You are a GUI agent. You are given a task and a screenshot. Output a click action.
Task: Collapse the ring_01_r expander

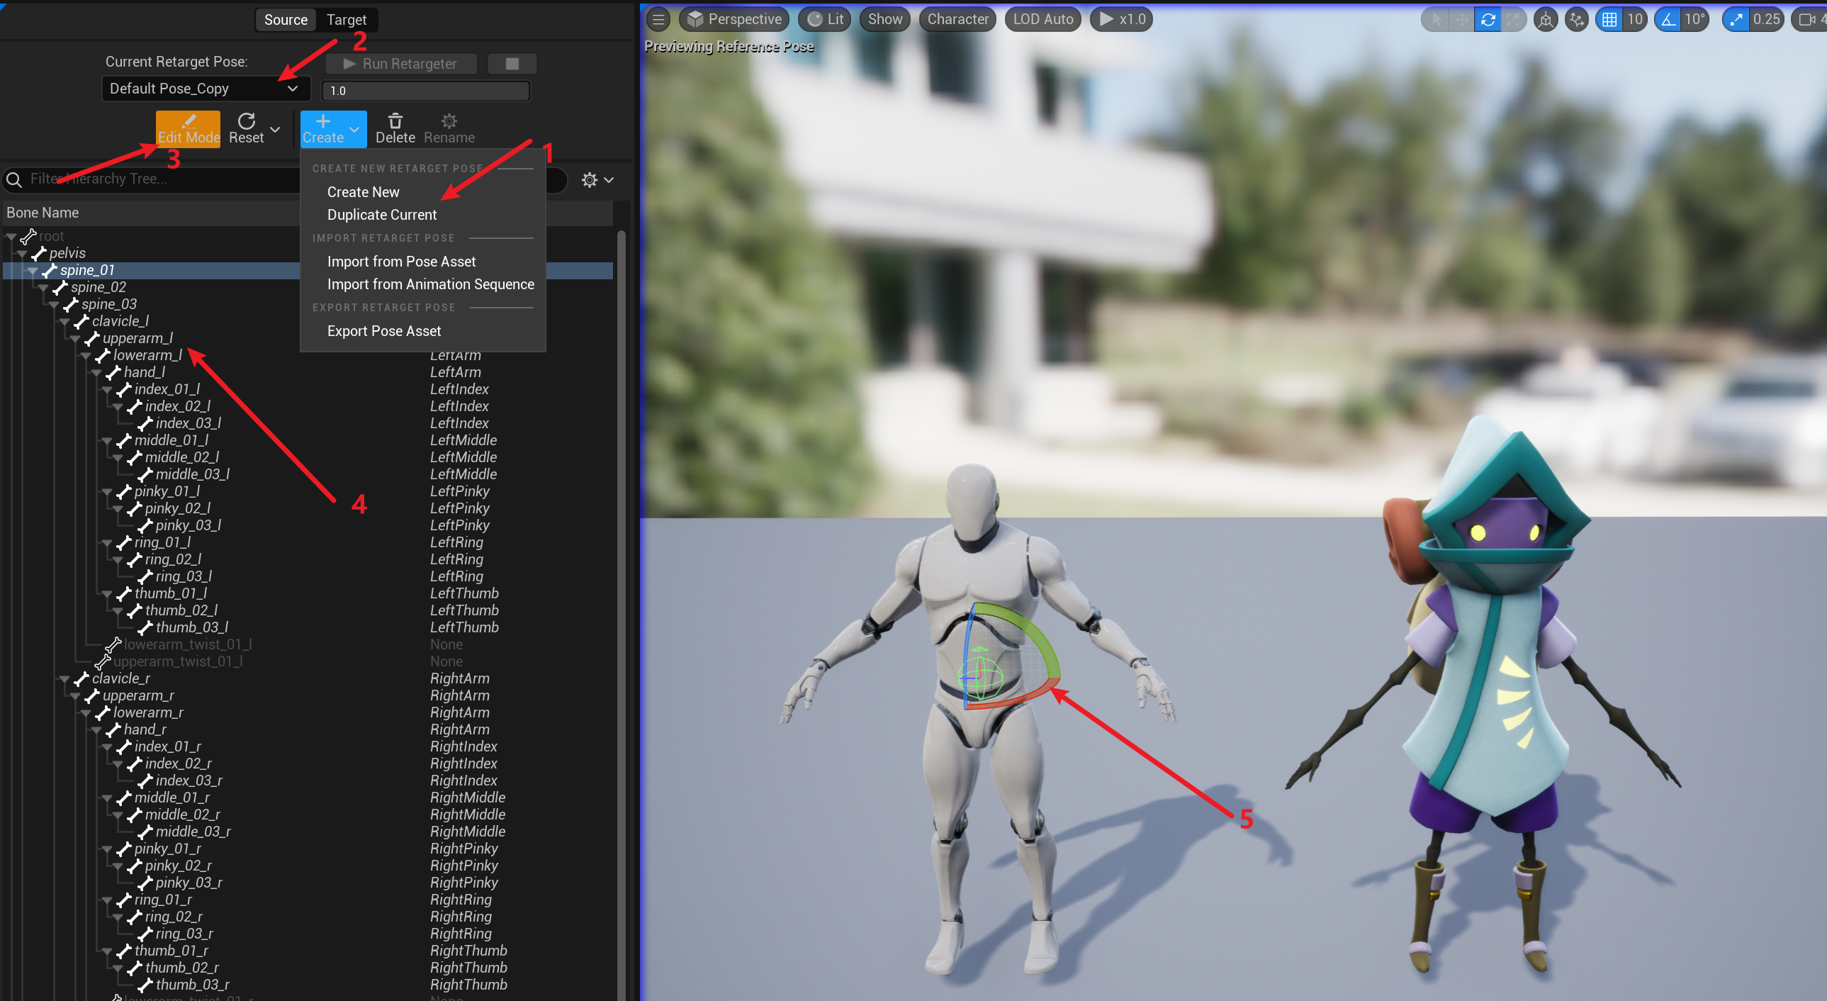tap(107, 901)
